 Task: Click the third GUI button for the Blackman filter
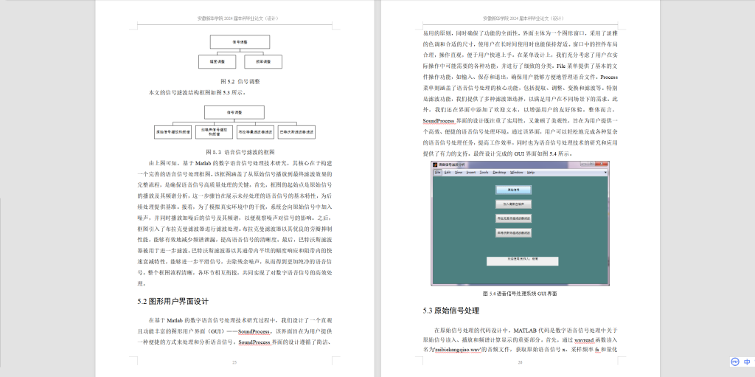[x=514, y=218]
